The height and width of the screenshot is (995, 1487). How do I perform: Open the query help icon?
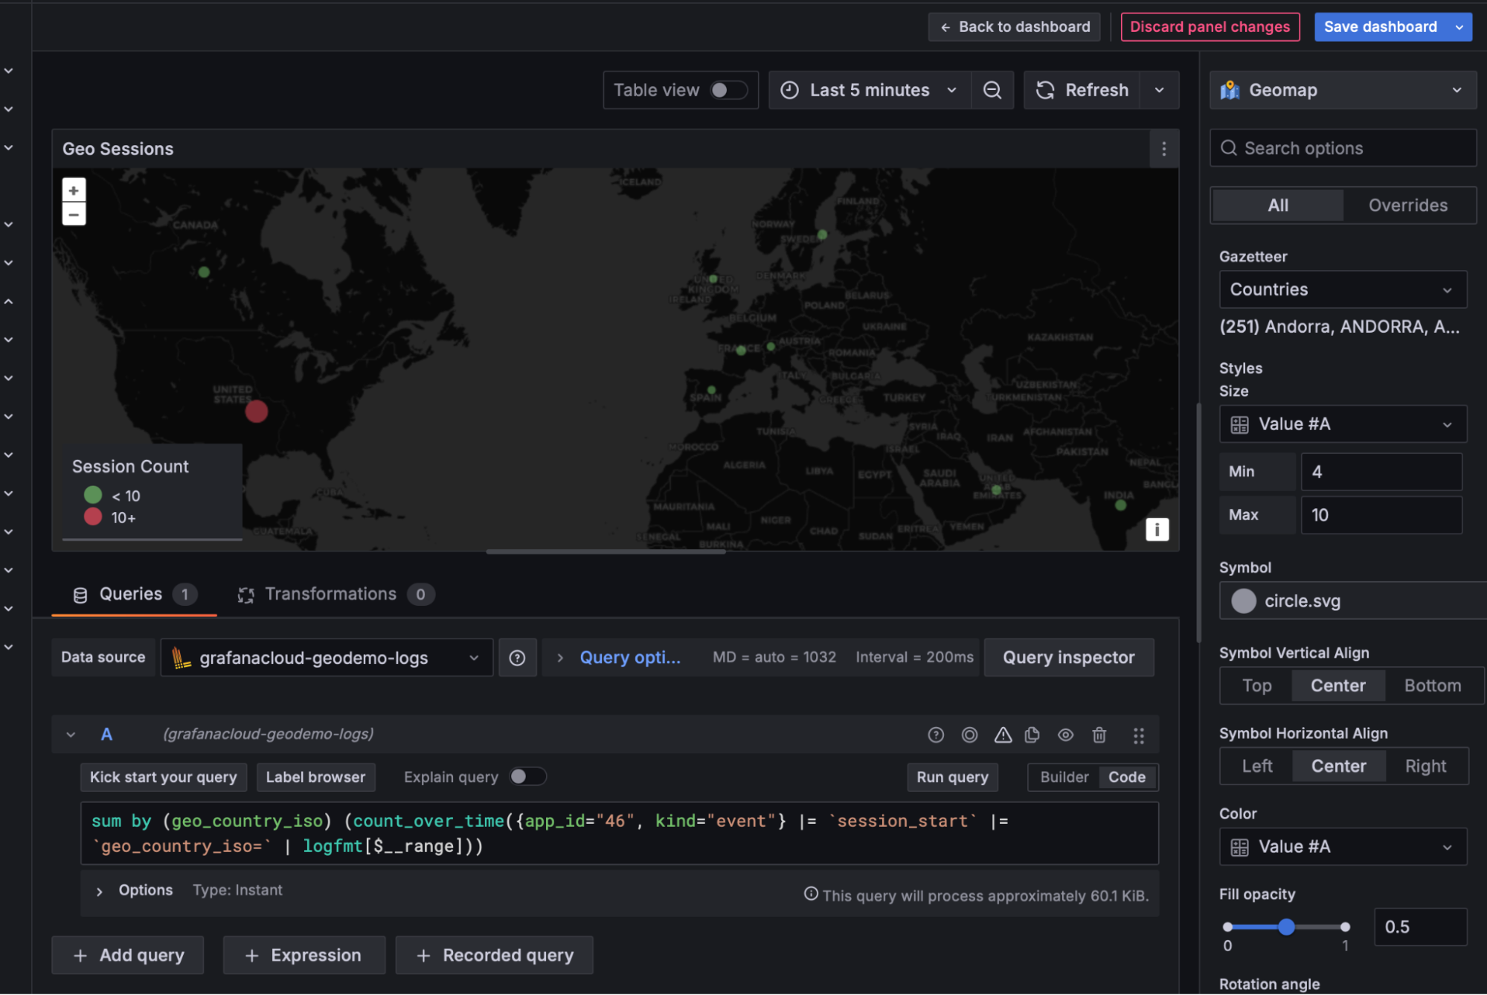click(936, 735)
